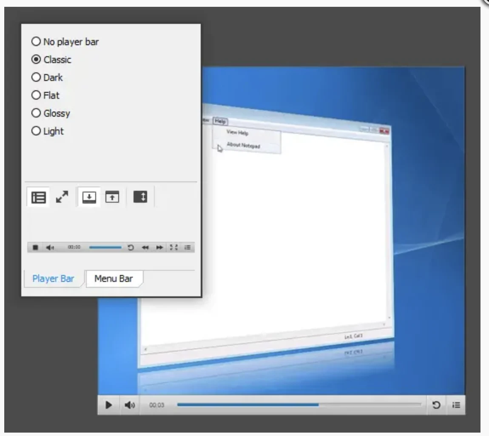Click the 00:03 elapsed time in main player
The width and height of the screenshot is (489, 436).
tap(156, 405)
